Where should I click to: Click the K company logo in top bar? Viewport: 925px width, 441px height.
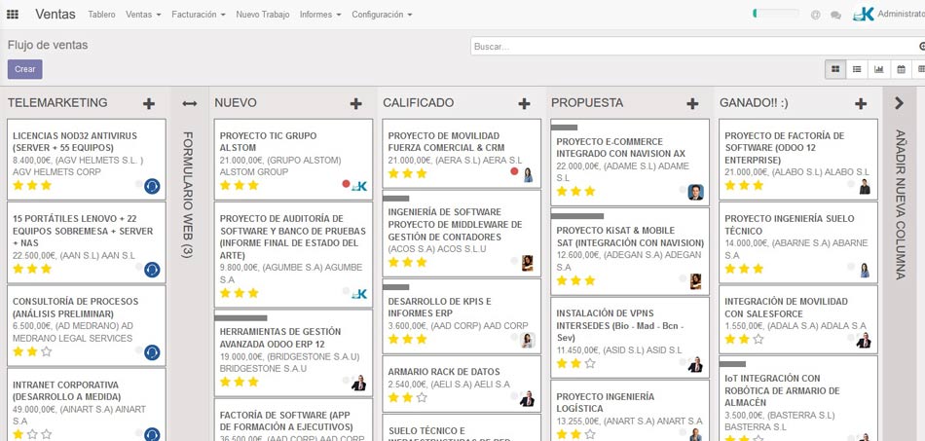pos(864,15)
